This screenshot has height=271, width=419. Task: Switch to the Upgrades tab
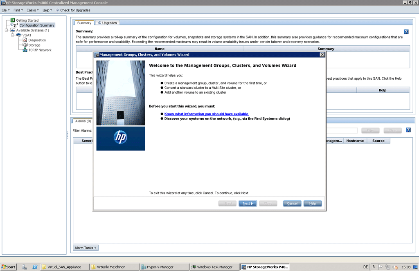pyautogui.click(x=107, y=23)
